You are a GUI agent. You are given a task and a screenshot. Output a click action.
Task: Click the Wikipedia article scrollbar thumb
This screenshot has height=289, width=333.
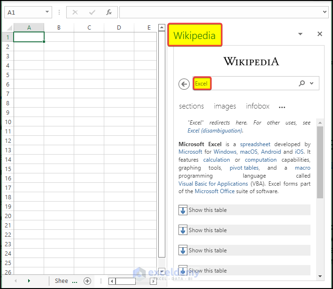tap(320, 162)
